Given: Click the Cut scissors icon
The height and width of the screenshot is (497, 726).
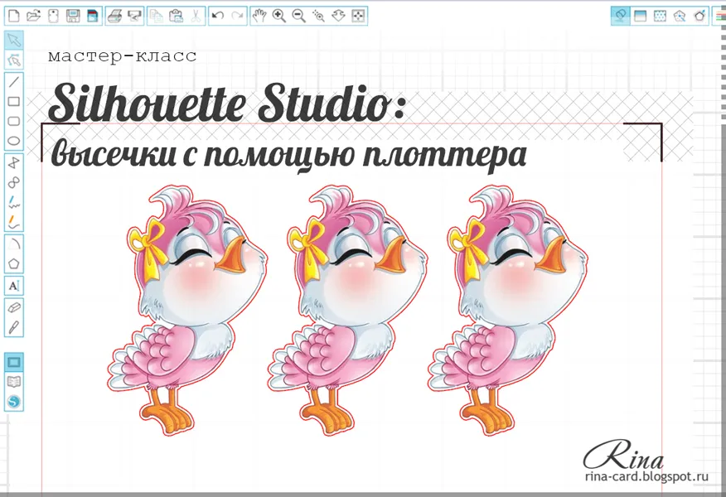Looking at the screenshot, I should click(x=196, y=17).
